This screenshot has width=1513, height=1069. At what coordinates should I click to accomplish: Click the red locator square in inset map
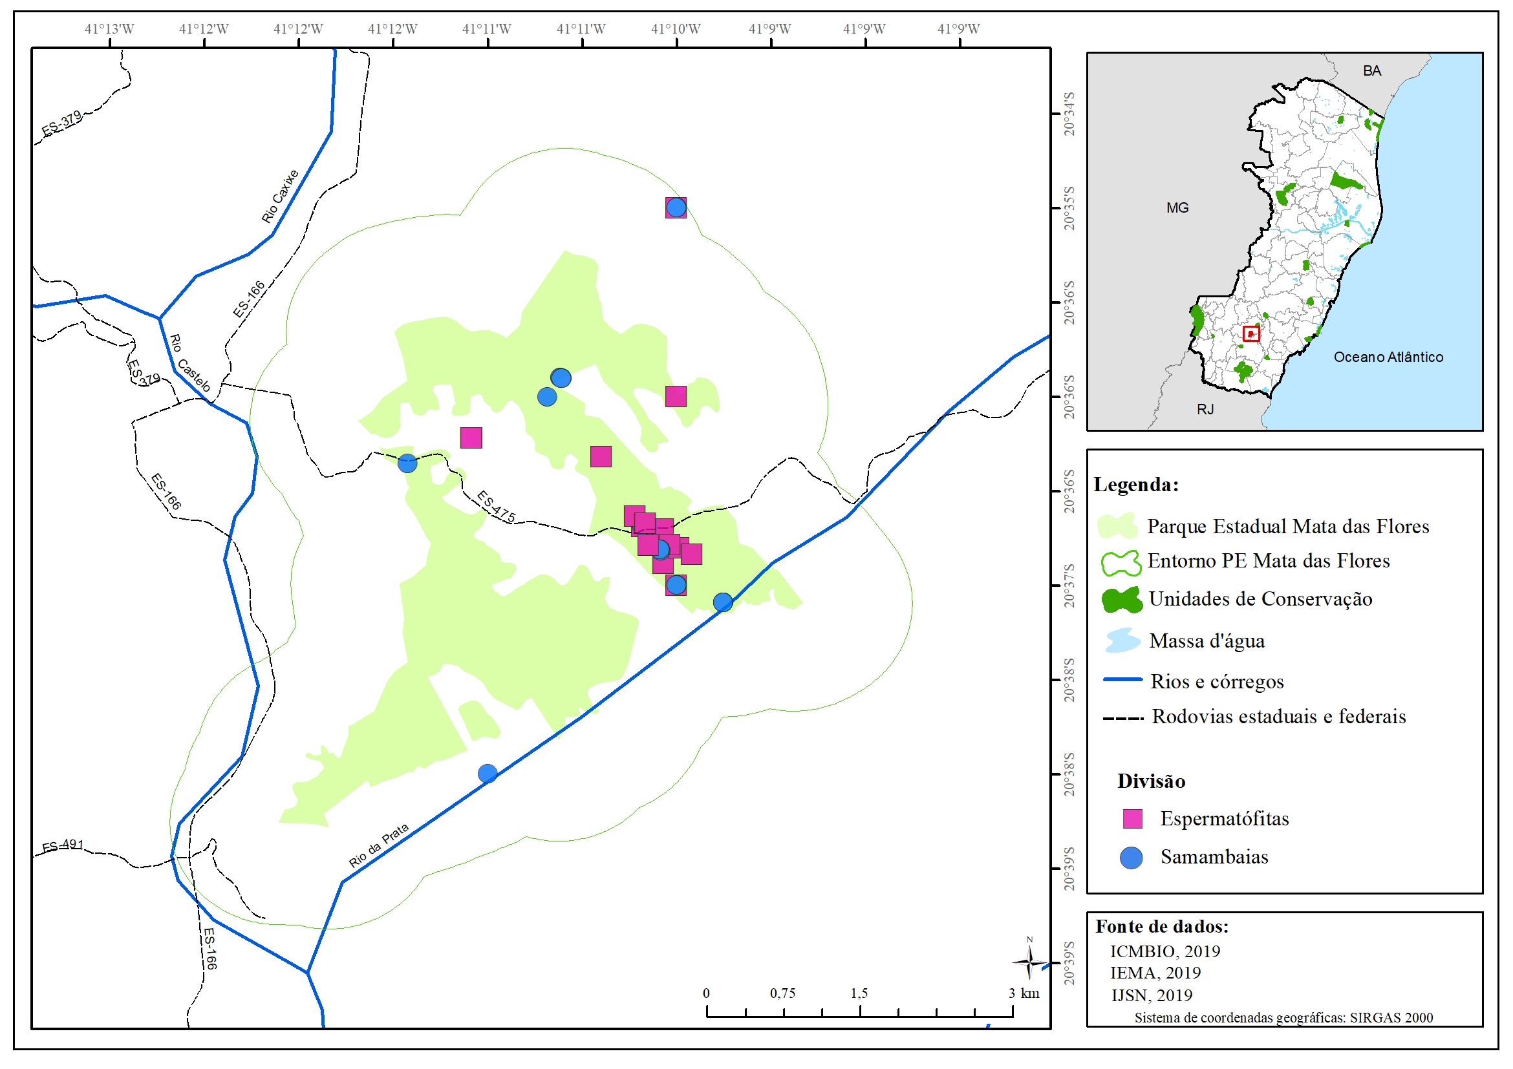(x=1250, y=333)
